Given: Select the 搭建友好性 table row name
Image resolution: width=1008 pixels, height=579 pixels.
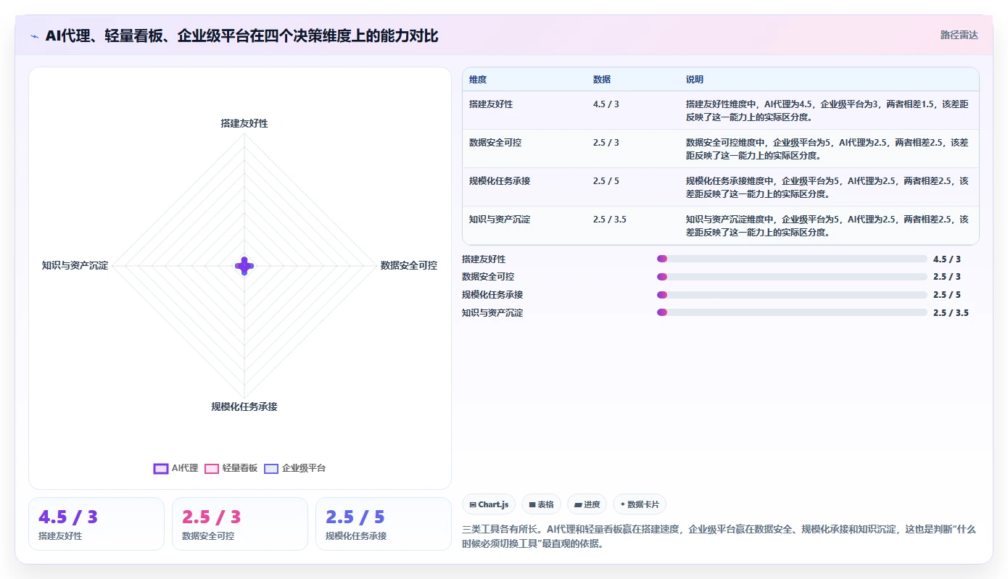Looking at the screenshot, I should (x=491, y=104).
